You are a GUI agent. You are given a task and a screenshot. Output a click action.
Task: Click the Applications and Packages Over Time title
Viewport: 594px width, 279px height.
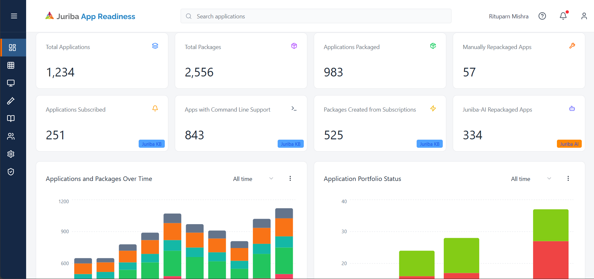(99, 179)
